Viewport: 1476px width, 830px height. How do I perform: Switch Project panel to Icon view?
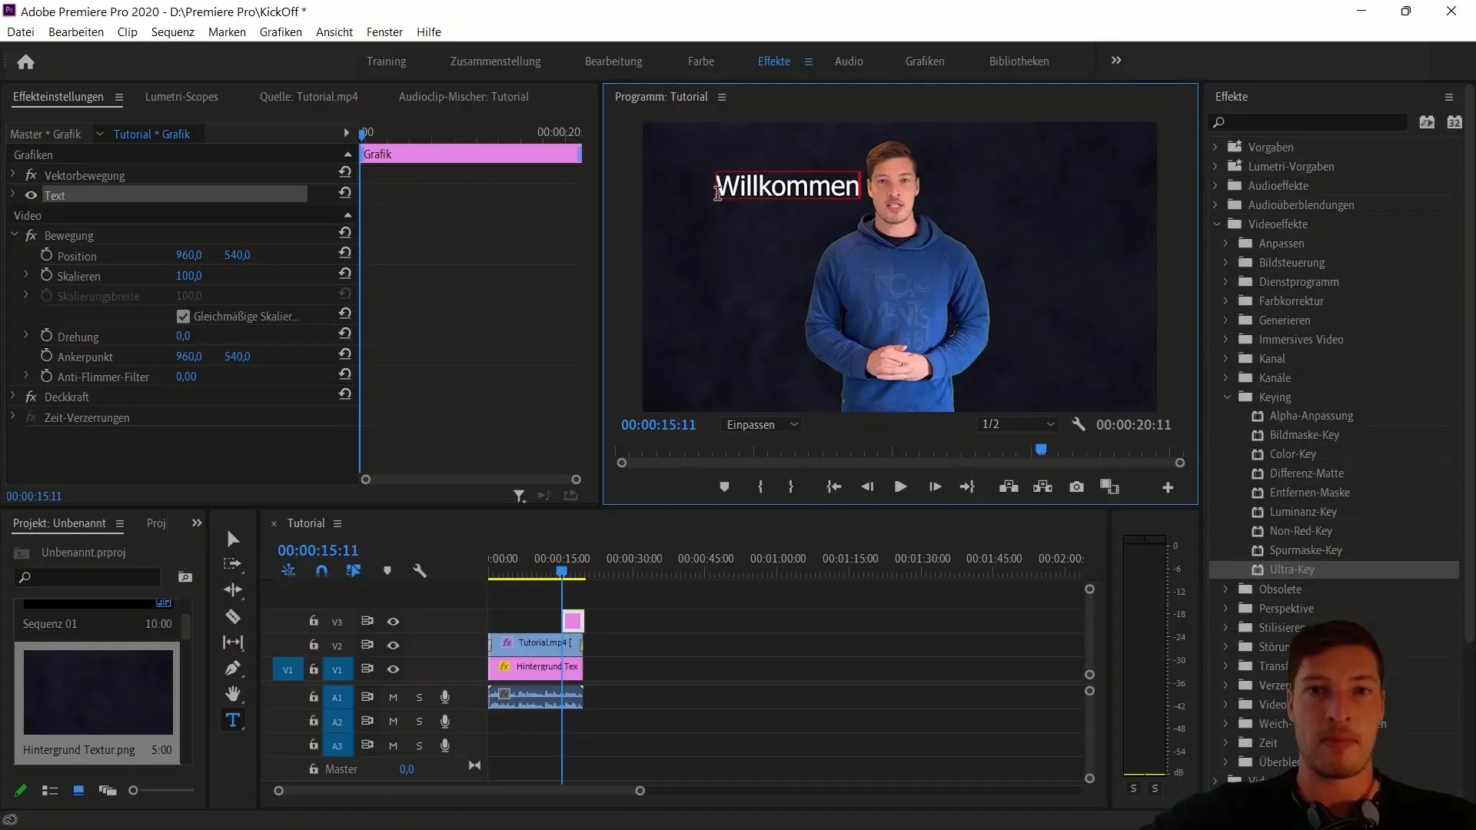pos(78,790)
